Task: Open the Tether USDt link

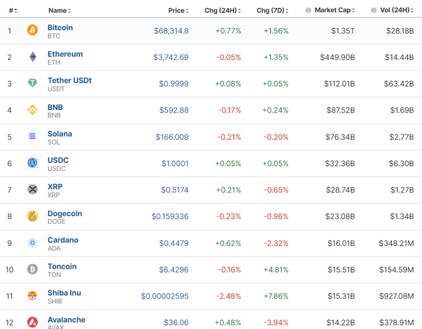Action: click(x=70, y=80)
